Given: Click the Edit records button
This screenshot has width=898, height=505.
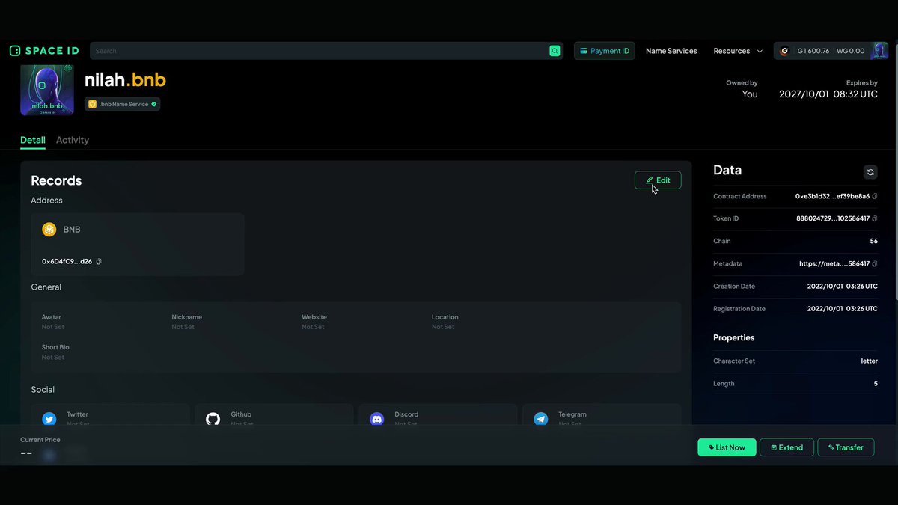Looking at the screenshot, I should (658, 180).
